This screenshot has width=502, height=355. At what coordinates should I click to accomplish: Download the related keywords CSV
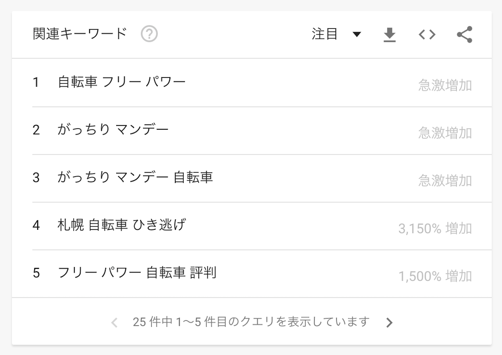[x=389, y=35]
